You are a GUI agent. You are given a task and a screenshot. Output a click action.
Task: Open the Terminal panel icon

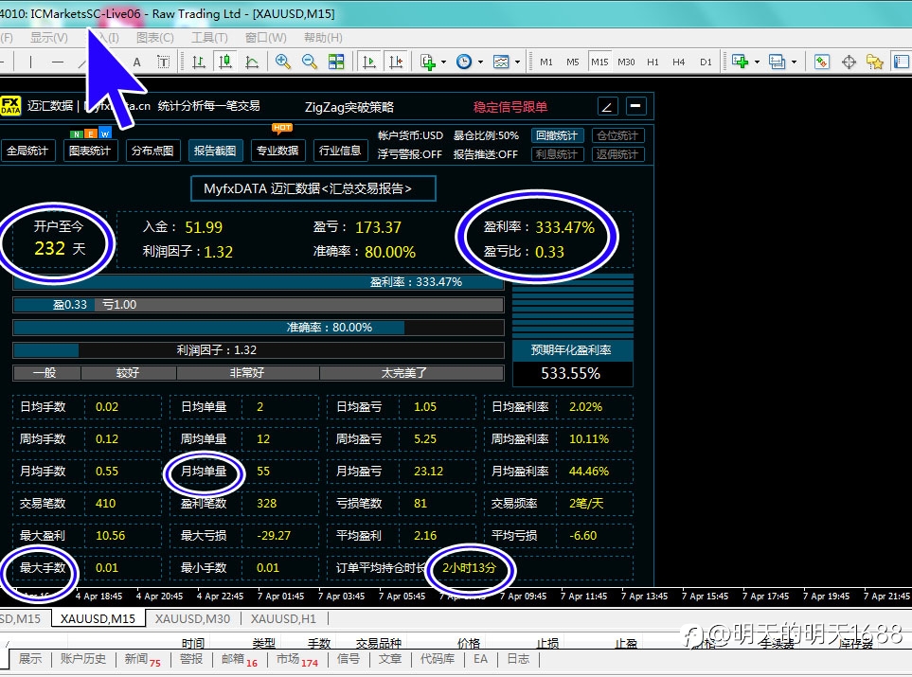[901, 62]
